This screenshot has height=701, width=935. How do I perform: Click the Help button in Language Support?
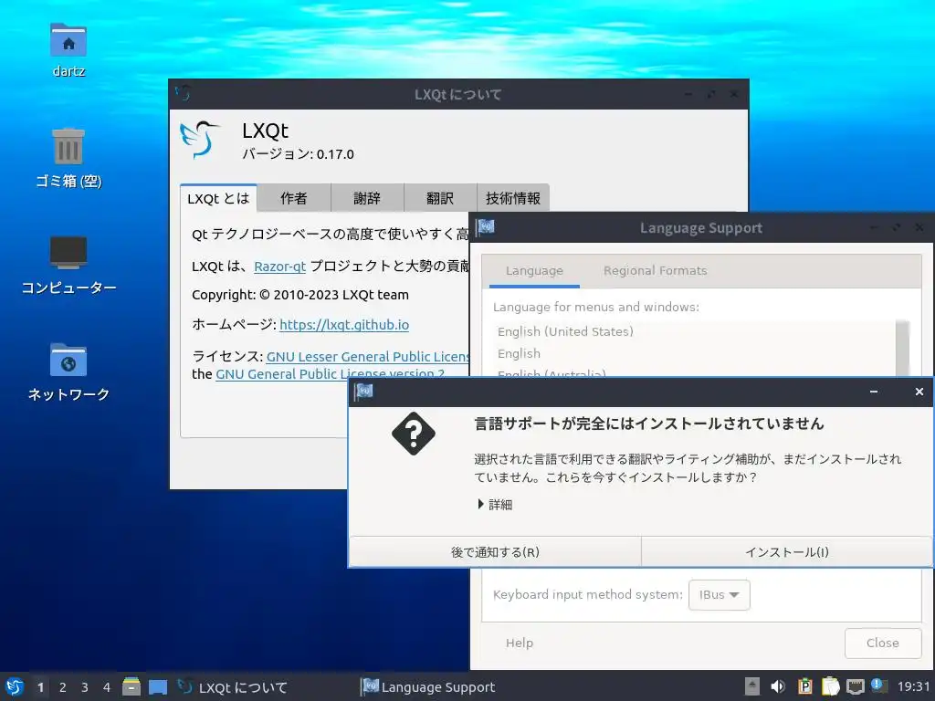[520, 643]
